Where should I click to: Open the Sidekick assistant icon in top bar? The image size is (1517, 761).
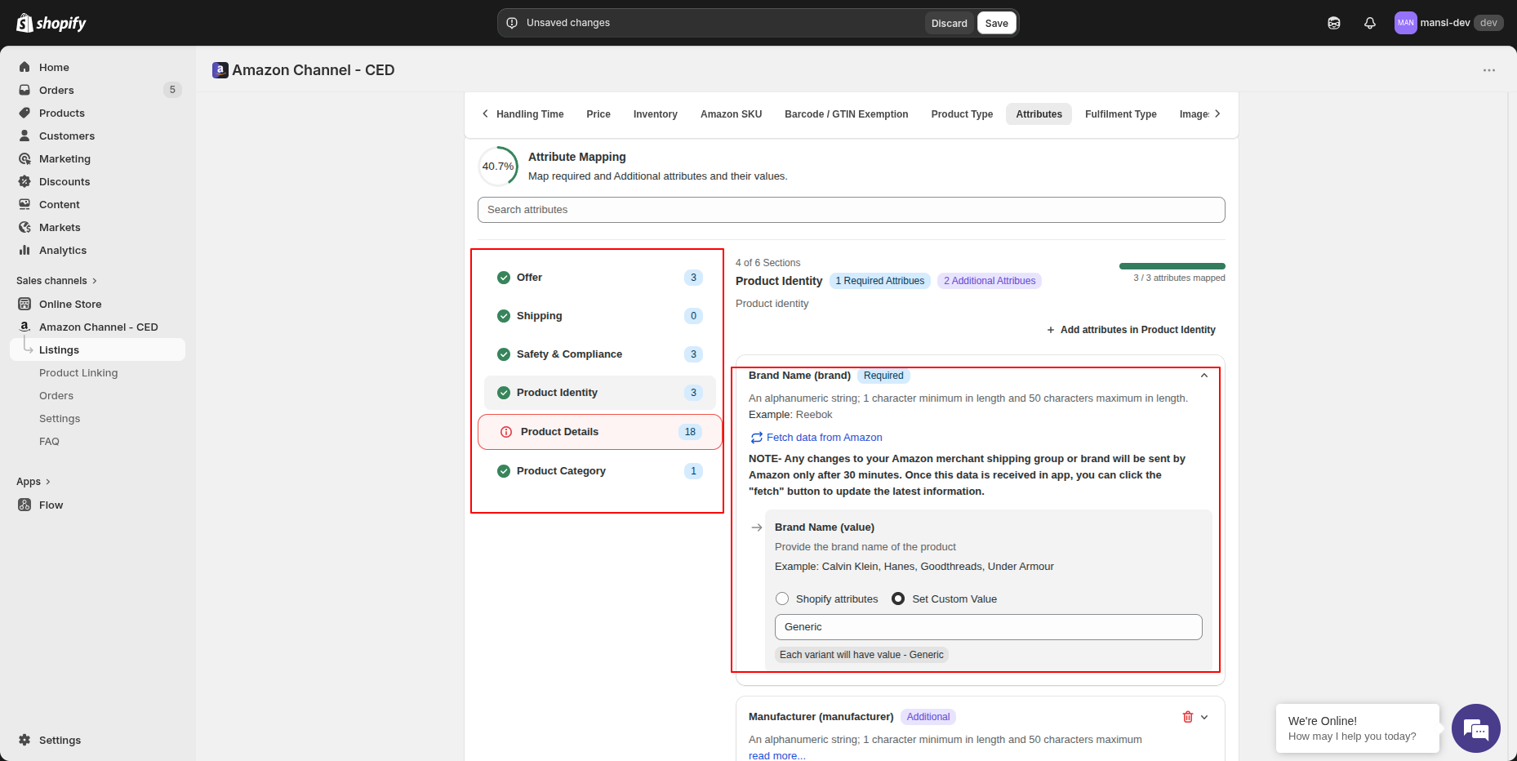coord(1334,23)
